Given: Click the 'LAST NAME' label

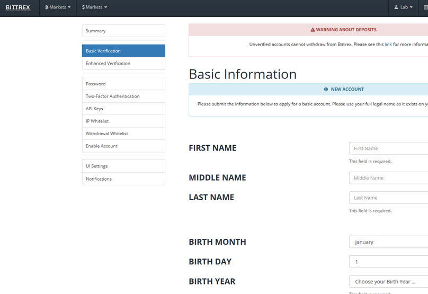Looking at the screenshot, I should (x=211, y=198).
